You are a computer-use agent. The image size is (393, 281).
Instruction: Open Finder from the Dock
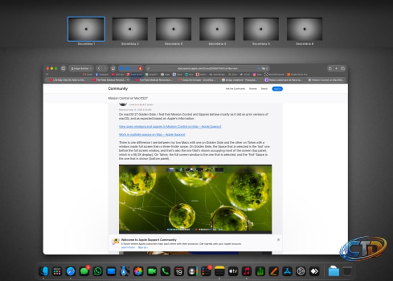coord(44,271)
